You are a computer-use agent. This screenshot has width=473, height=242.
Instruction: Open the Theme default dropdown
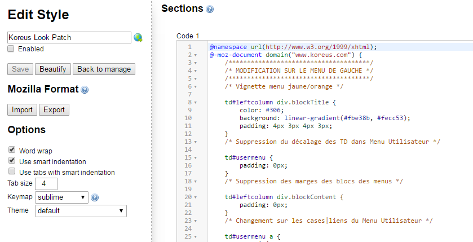pos(81,211)
